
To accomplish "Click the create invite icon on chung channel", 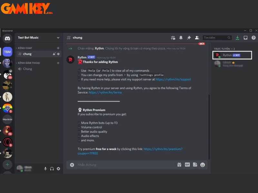I will pyautogui.click(x=54, y=54).
